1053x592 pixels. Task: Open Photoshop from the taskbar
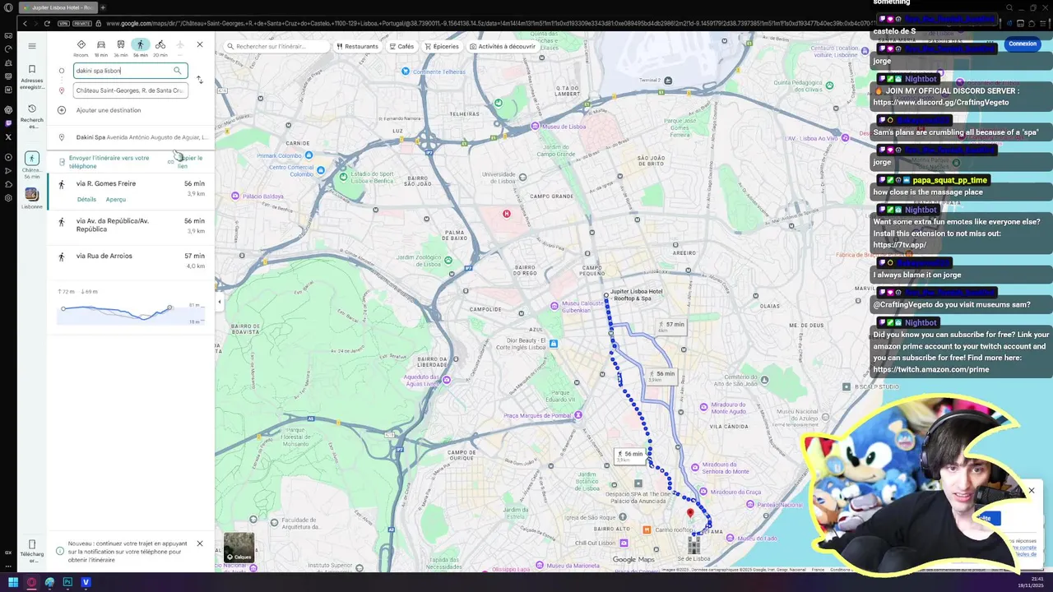(x=67, y=582)
